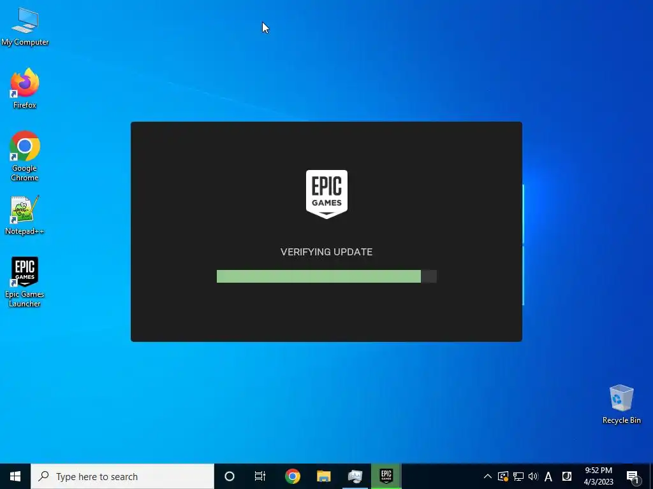Click the input language A indicator

point(548,476)
